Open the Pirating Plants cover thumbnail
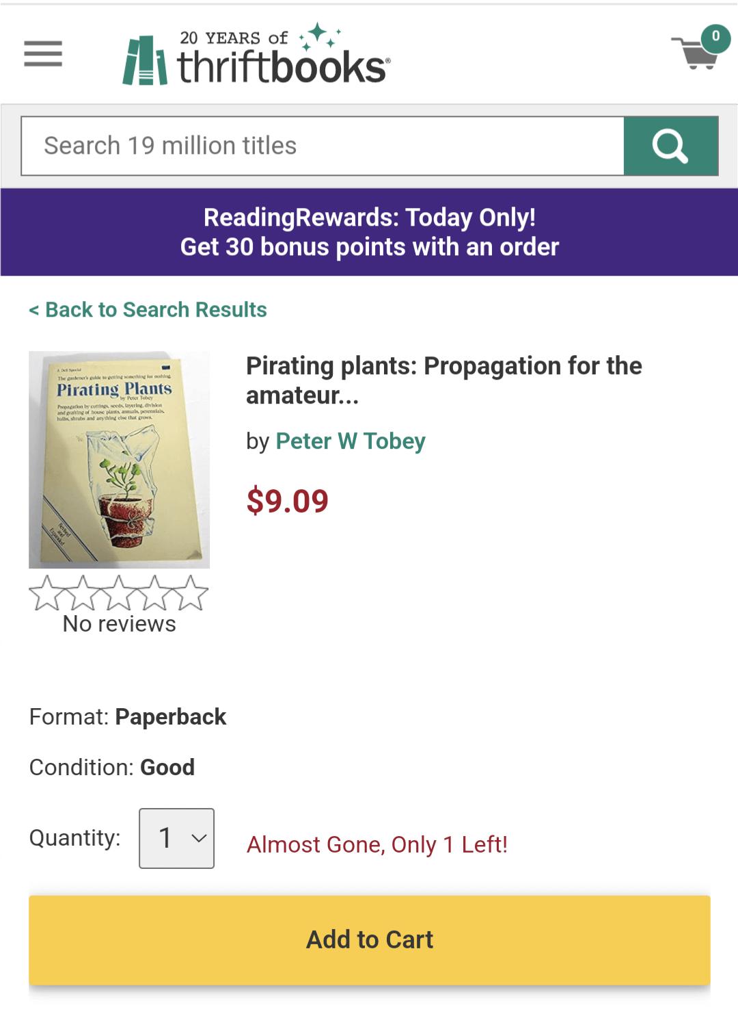738x1014 pixels. pyautogui.click(x=119, y=460)
